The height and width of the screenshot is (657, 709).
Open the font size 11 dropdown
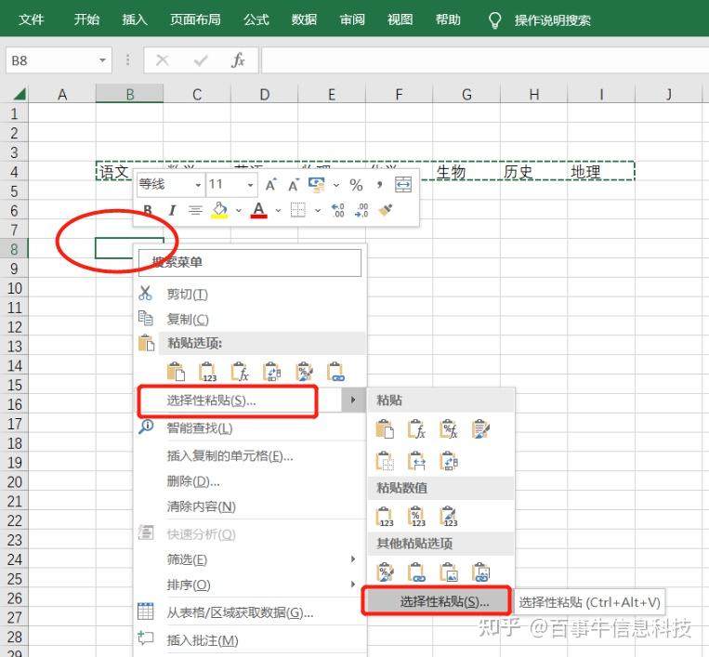pos(250,185)
